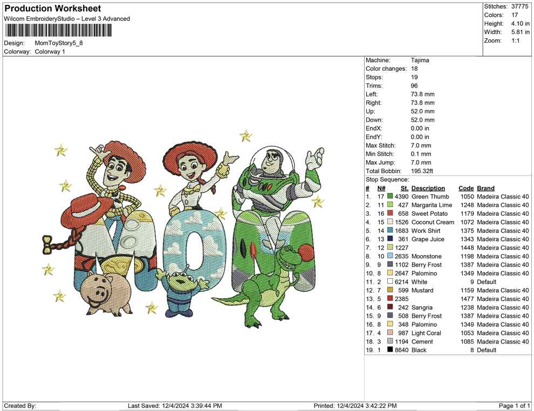
Task: Click the N# column header
Action: click(x=381, y=188)
